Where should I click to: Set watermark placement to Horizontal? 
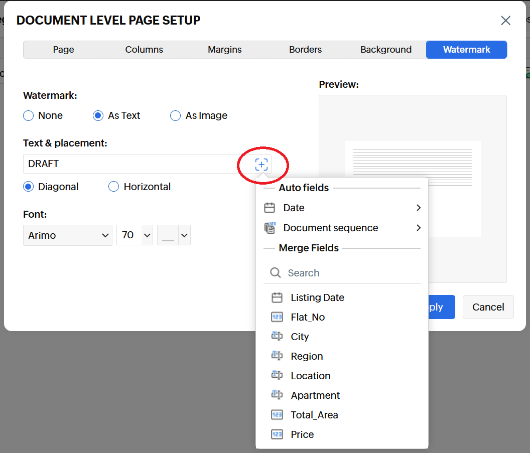[114, 187]
